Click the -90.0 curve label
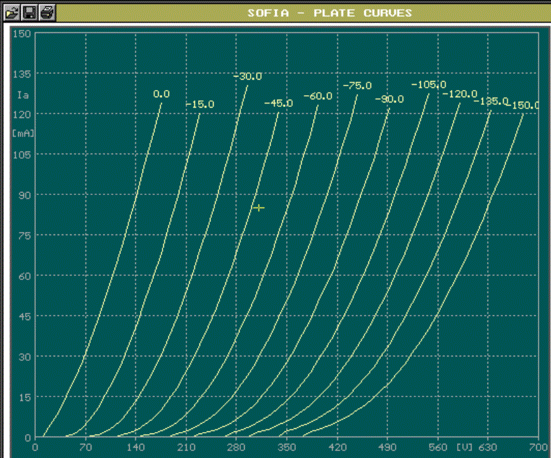The height and width of the screenshot is (458, 551). pyautogui.click(x=388, y=99)
